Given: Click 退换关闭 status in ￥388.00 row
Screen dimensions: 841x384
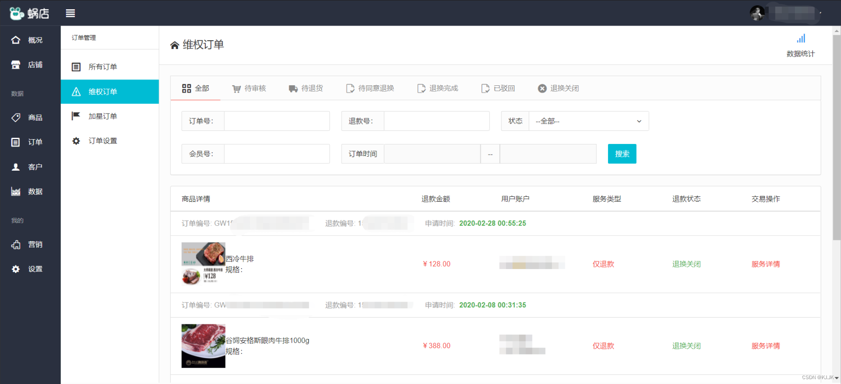Looking at the screenshot, I should pos(686,346).
